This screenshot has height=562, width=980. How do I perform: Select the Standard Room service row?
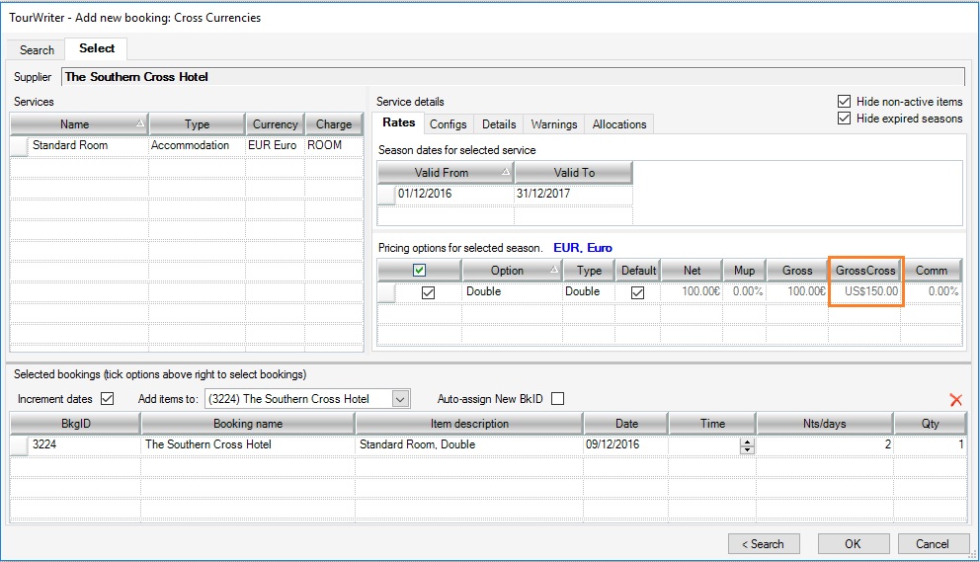[70, 145]
